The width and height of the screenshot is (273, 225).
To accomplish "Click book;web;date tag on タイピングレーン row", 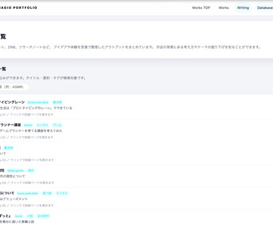I will pyautogui.click(x=38, y=102).
